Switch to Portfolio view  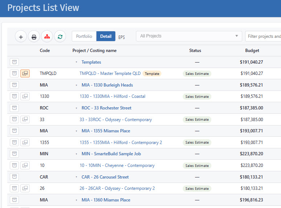click(84, 36)
